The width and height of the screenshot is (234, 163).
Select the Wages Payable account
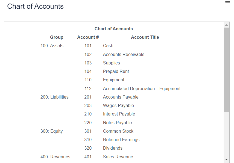click(118, 105)
